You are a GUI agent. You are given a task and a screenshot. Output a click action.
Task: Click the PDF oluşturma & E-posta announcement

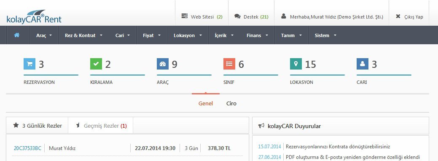pyautogui.click(x=353, y=157)
